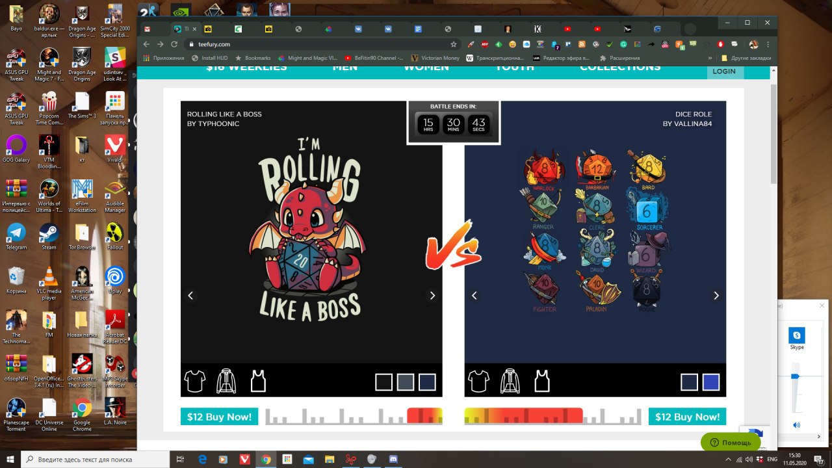The height and width of the screenshot is (468, 832).
Task: Open File Explorer from the taskbar
Action: tap(329, 459)
